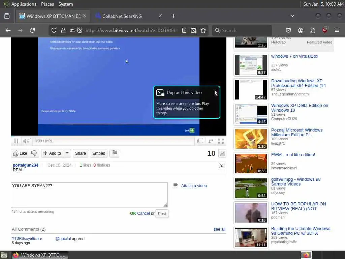Open the Places menu

click(x=48, y=4)
